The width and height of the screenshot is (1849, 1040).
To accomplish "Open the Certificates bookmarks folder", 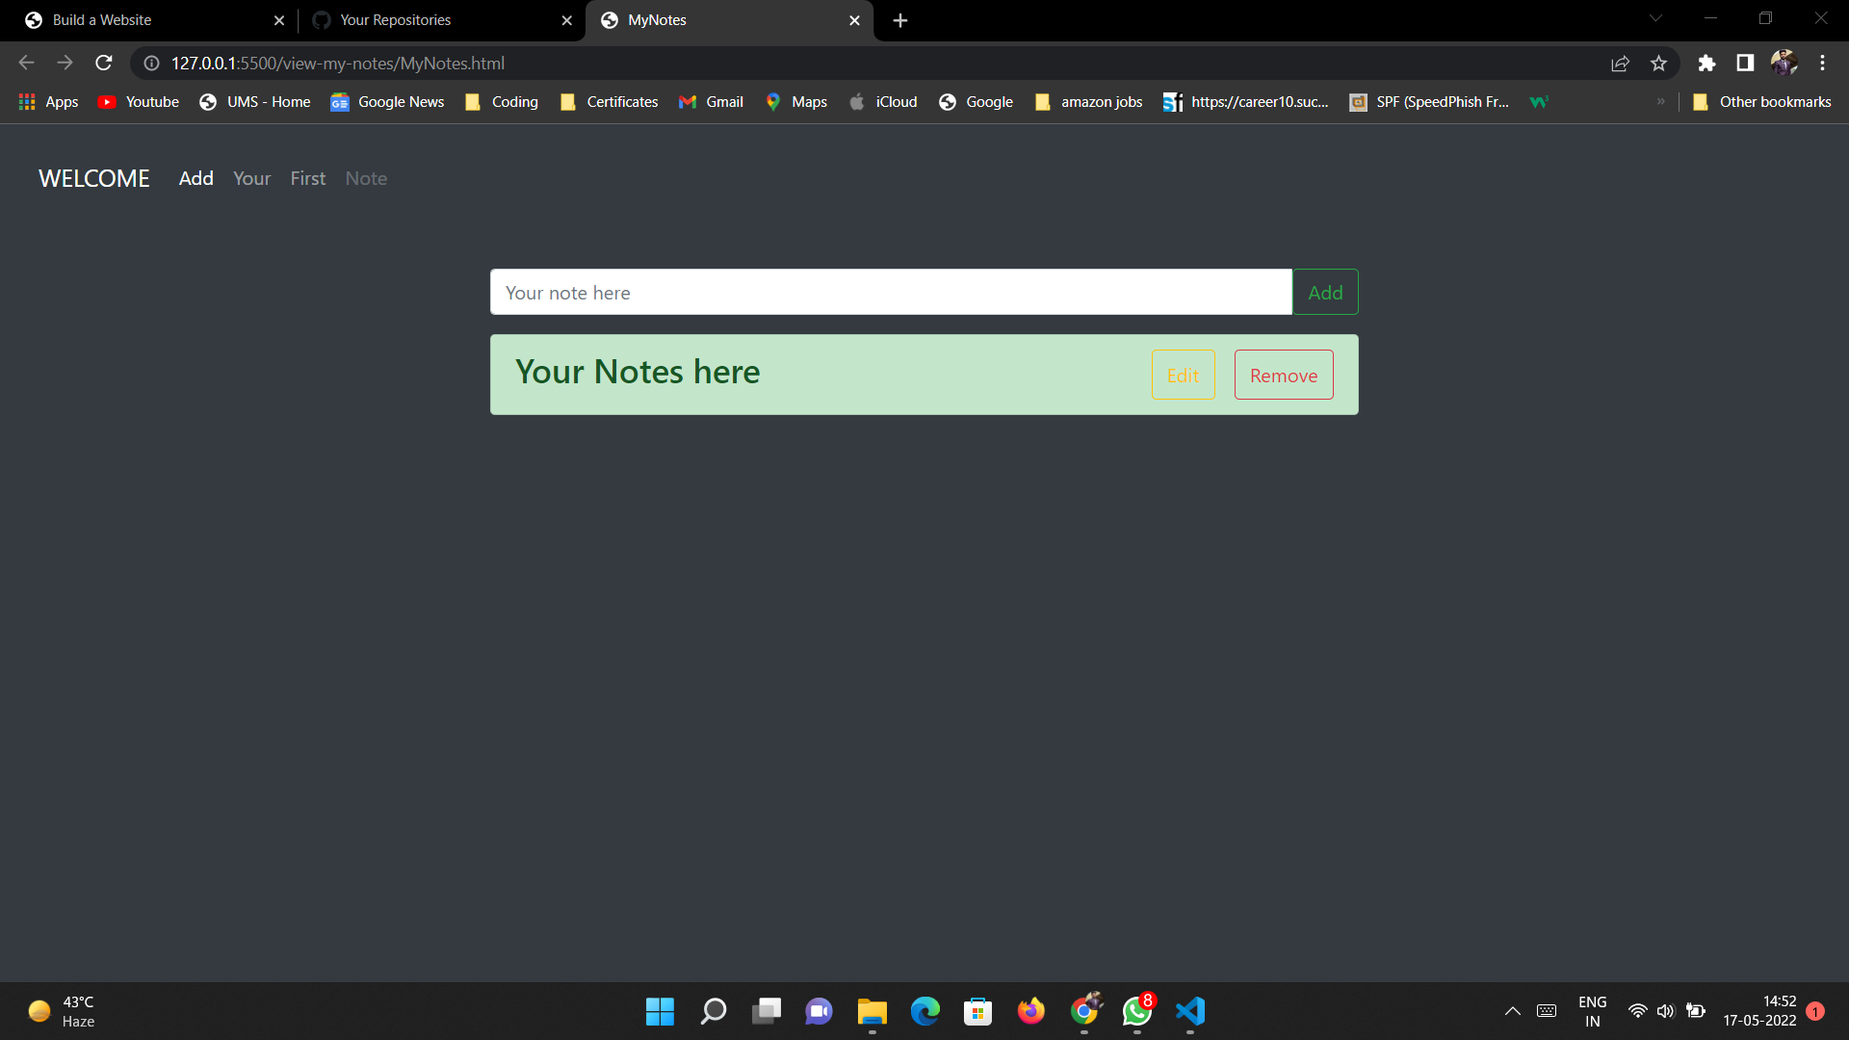I will (x=609, y=101).
